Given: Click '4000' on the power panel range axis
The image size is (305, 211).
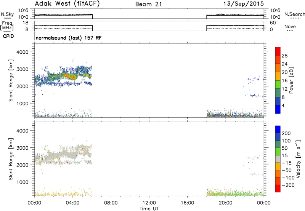Looking at the screenshot, I should (22, 52).
